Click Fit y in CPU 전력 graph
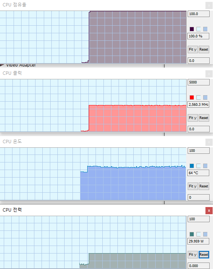The image size is (213, 269). click(193, 255)
